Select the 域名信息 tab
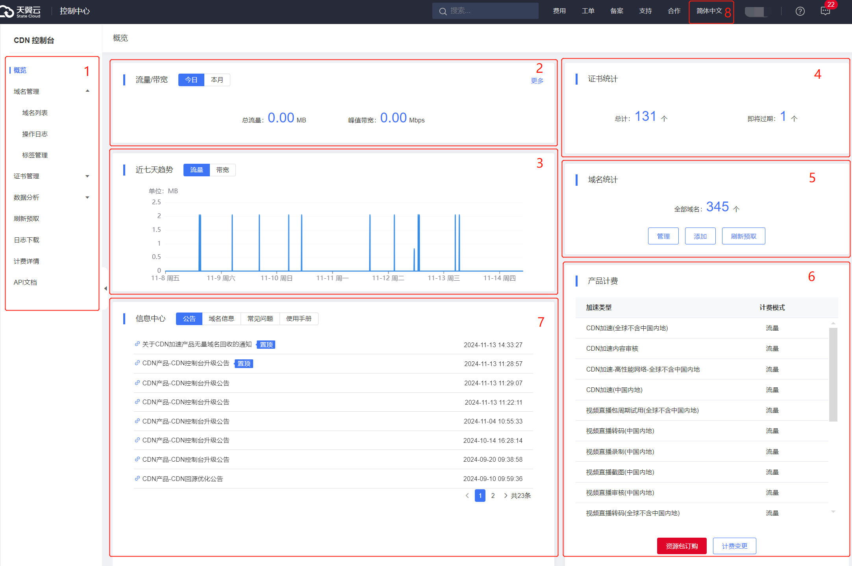Screen dimensions: 852x566 221,319
